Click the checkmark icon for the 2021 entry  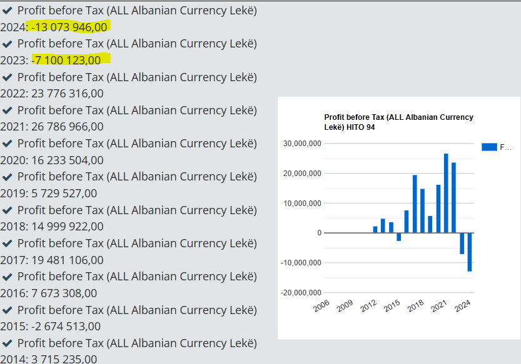(8, 111)
